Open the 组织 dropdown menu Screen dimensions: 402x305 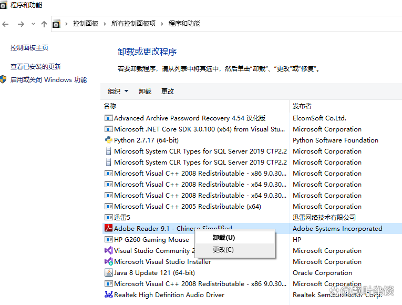tap(118, 91)
